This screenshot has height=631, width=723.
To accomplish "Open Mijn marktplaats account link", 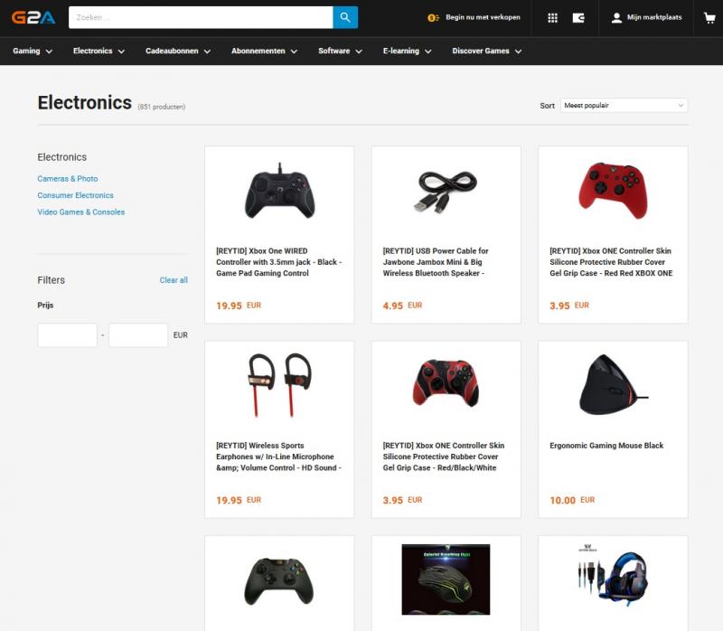I will click(x=654, y=17).
